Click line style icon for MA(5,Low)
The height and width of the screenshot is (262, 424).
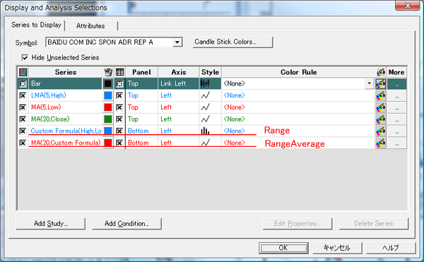(205, 107)
